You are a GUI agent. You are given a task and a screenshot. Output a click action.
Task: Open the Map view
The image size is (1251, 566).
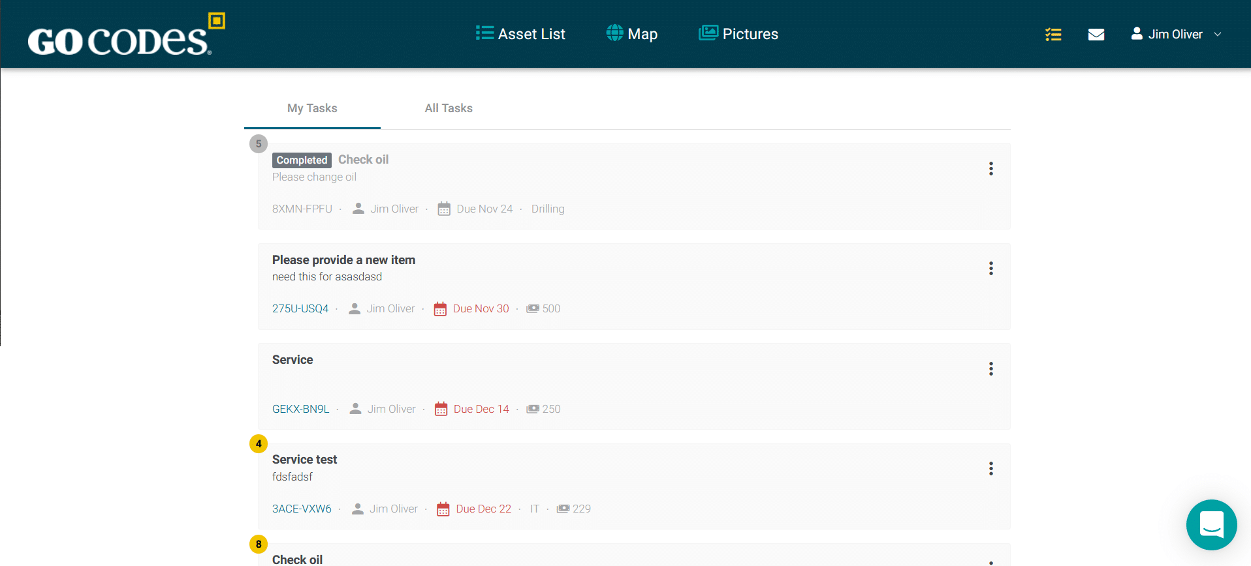tap(631, 34)
